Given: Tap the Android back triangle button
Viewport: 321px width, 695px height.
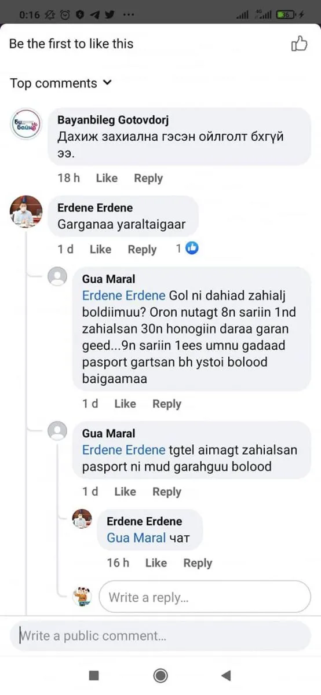Looking at the screenshot, I should click(x=227, y=675).
